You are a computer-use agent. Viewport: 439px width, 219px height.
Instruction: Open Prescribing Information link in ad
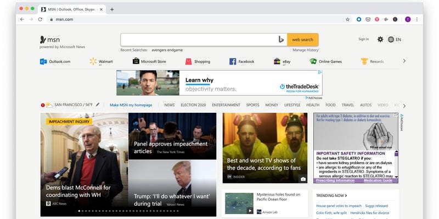[335, 181]
